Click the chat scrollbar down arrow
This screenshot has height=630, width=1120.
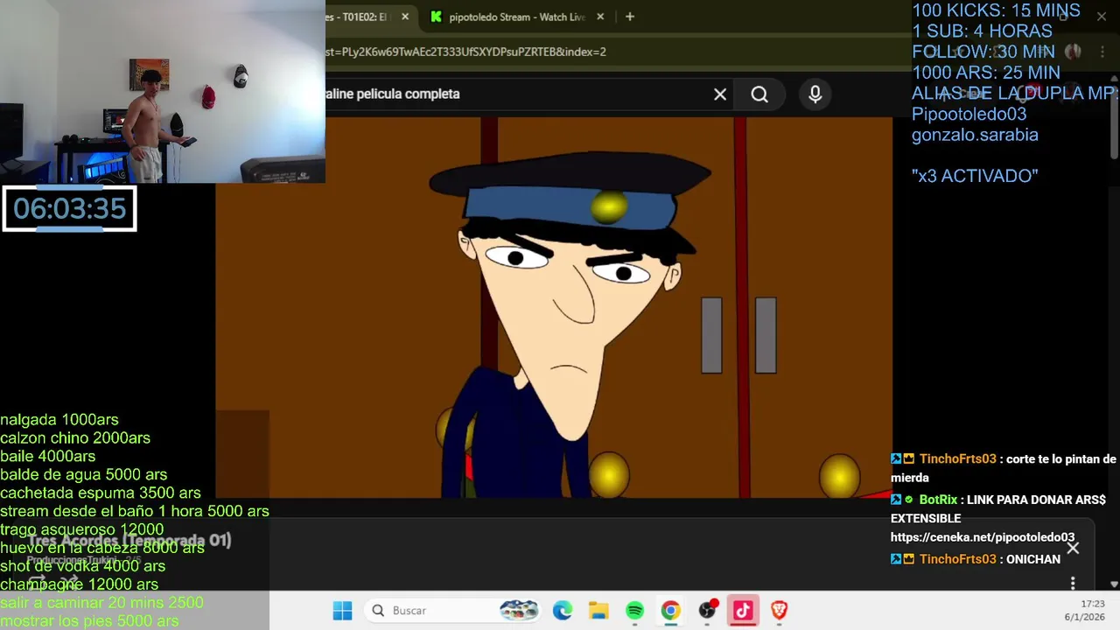[x=1113, y=584]
